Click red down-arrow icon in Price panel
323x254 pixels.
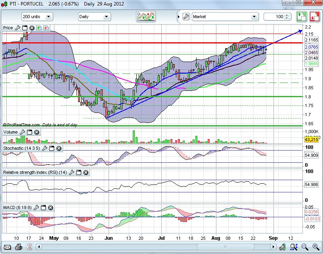[x=46, y=28]
